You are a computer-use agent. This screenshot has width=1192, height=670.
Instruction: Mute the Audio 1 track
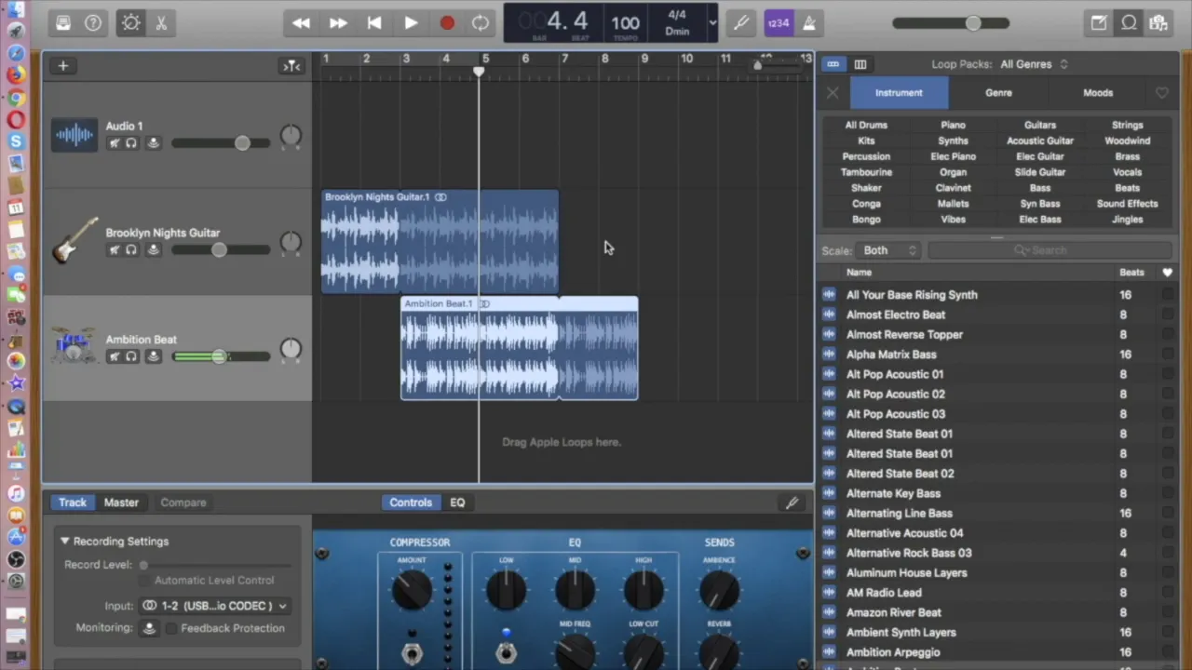(115, 143)
